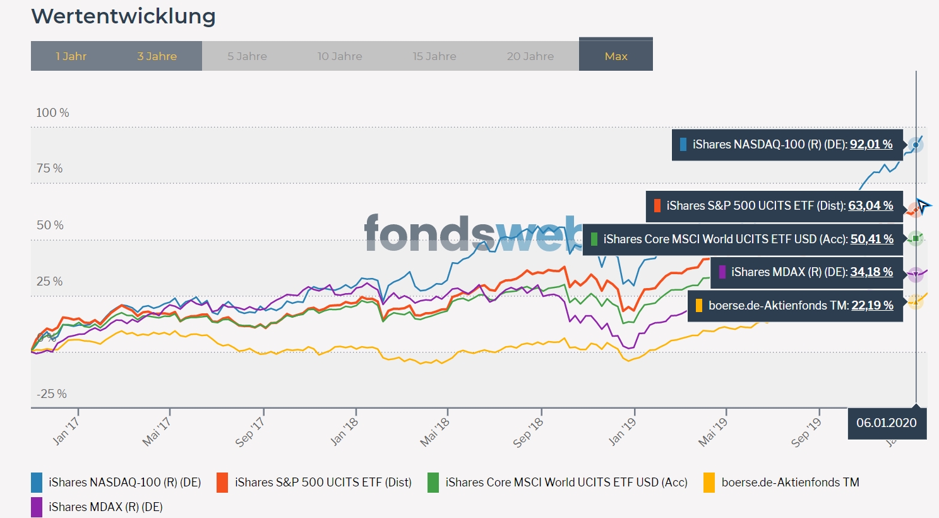939x518 pixels.
Task: Click blue NASDAQ-100 legend color swatch
Action: click(x=37, y=483)
